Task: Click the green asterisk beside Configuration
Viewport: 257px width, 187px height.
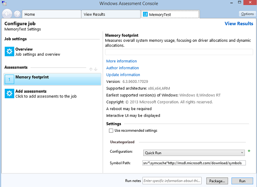Action: [x=249, y=151]
